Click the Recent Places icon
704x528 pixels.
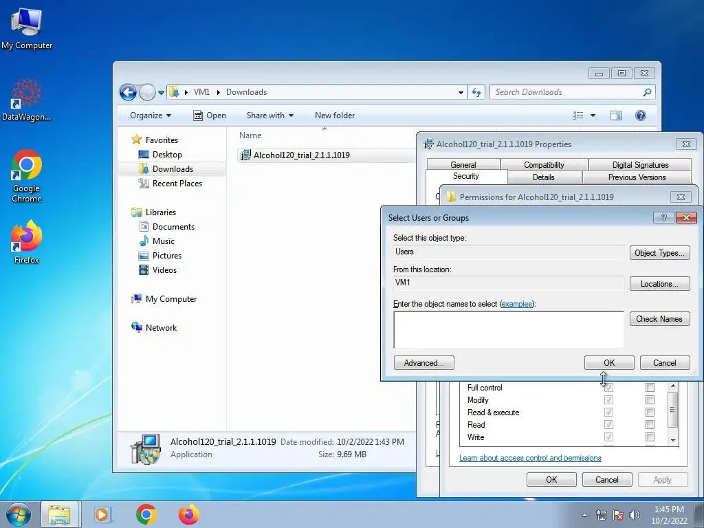tap(144, 183)
